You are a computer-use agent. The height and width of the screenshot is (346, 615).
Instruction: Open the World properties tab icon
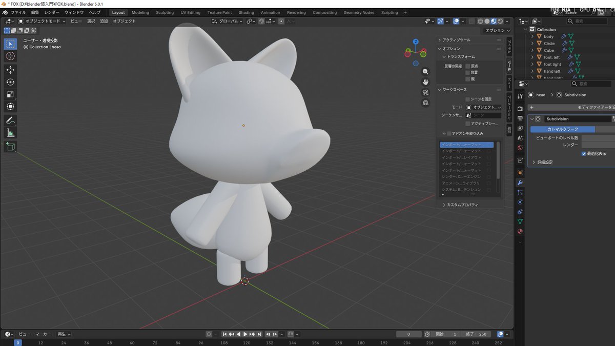(520, 148)
